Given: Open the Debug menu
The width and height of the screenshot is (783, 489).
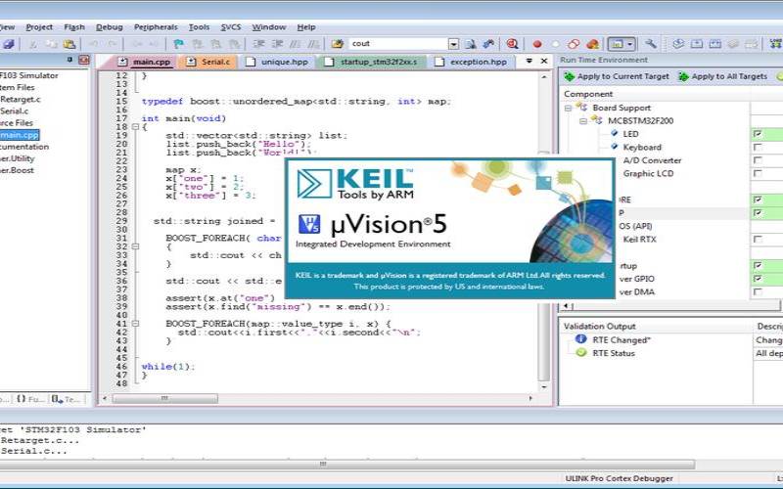Looking at the screenshot, I should 110,27.
